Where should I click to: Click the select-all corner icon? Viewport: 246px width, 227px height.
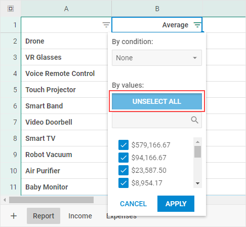click(11, 9)
